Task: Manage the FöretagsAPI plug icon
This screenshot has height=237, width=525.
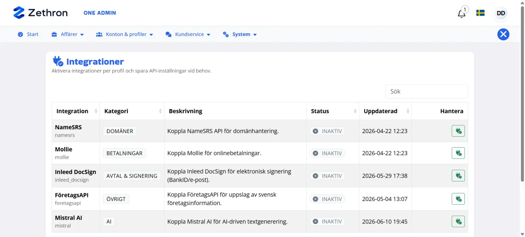Action: (458, 199)
